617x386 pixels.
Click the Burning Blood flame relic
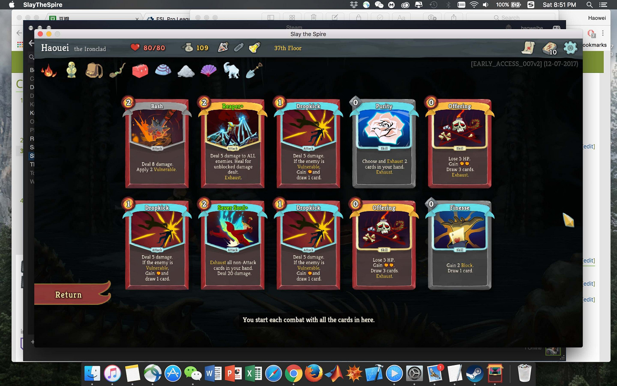click(49, 70)
